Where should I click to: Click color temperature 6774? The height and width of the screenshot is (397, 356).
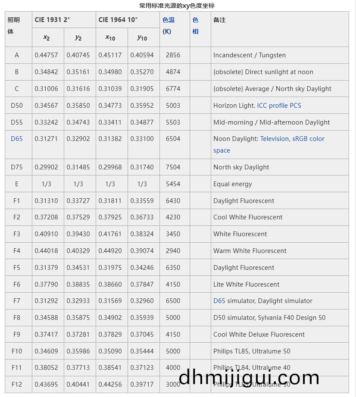(173, 89)
